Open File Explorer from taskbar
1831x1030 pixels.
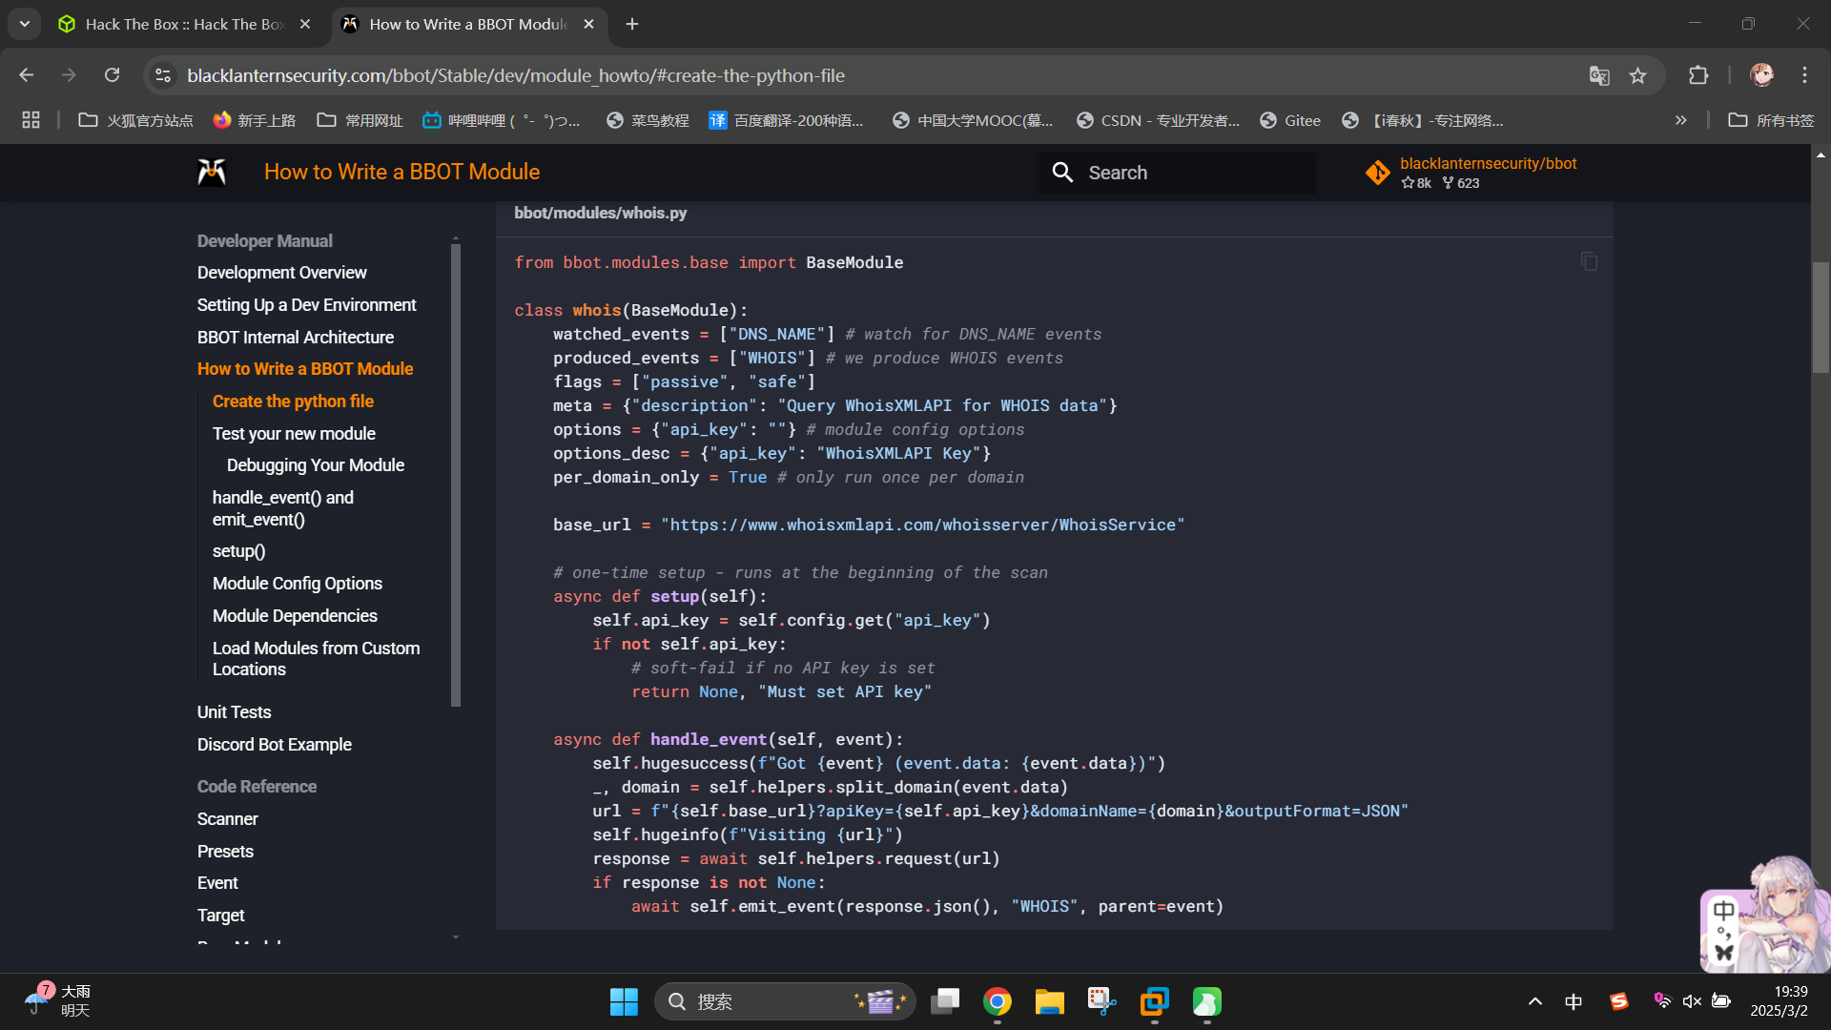tap(1049, 1001)
